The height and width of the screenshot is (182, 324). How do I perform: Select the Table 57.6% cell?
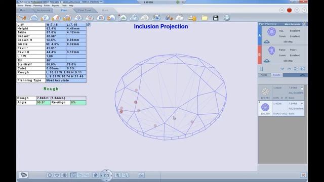point(56,32)
